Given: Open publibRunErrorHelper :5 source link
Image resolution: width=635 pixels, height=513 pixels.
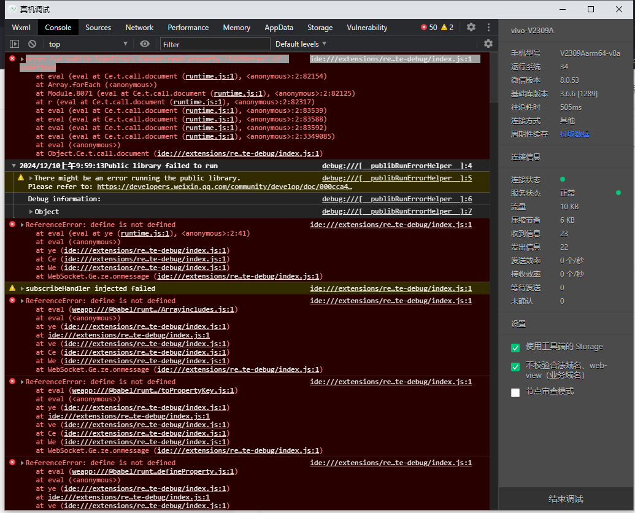Looking at the screenshot, I should pos(397,178).
